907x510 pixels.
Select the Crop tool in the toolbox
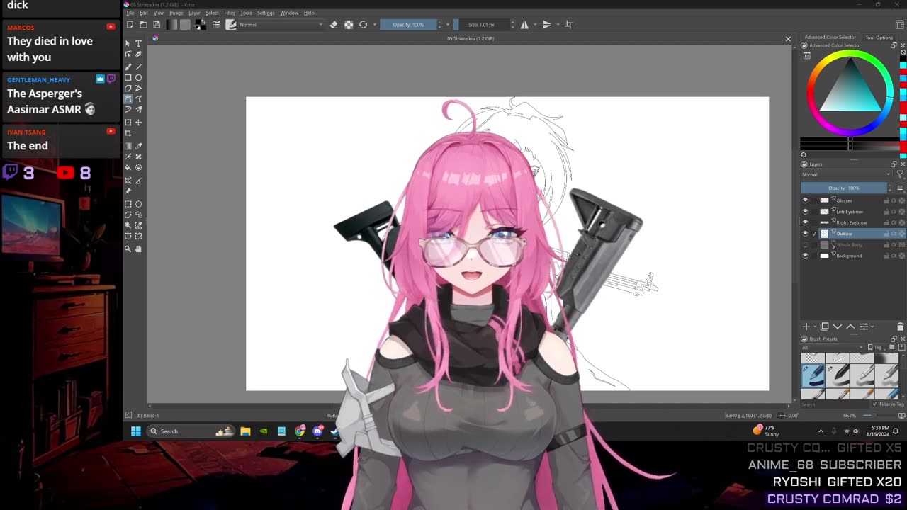pos(128,133)
